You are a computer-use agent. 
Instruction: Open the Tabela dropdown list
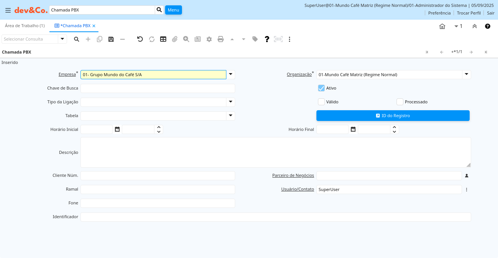(231, 116)
